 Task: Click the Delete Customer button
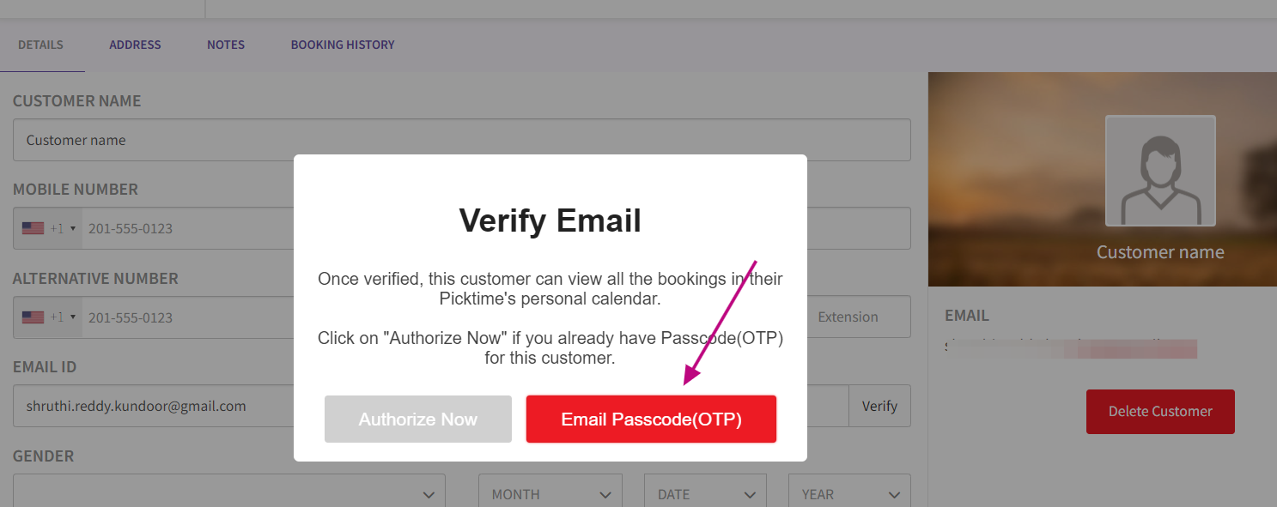[1160, 412]
